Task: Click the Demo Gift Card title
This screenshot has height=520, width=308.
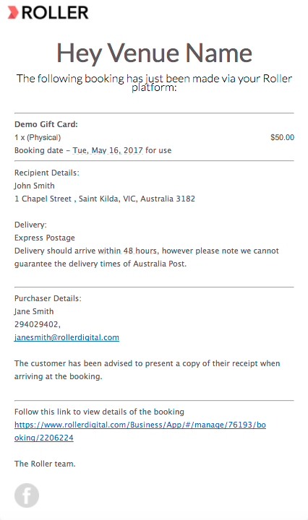Action: 46,124
